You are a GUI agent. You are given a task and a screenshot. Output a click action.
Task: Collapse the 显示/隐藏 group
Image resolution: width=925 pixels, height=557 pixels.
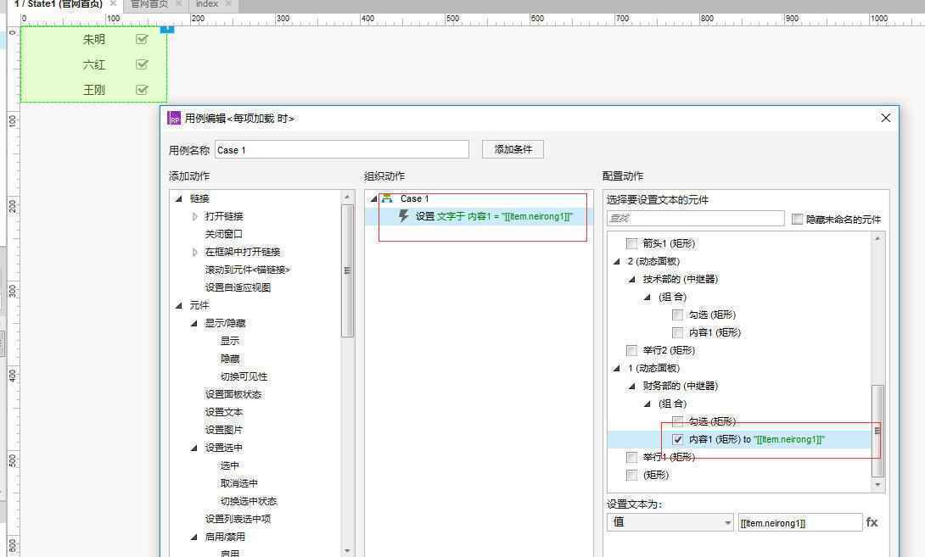(x=194, y=323)
